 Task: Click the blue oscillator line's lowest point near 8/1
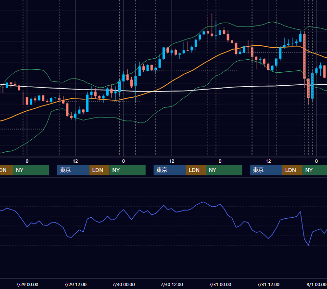tap(308, 245)
